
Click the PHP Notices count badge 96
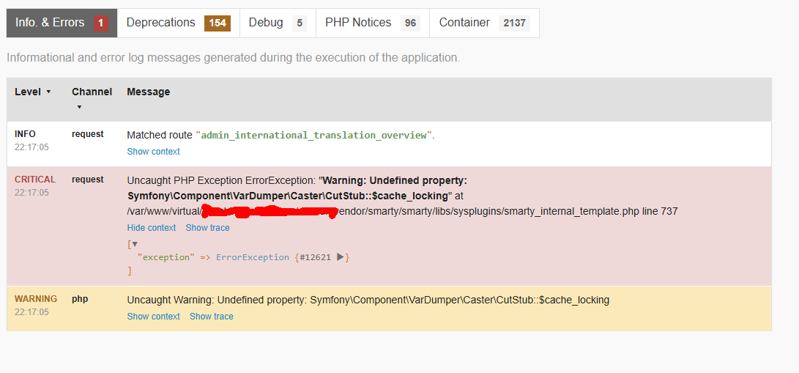[x=410, y=23]
